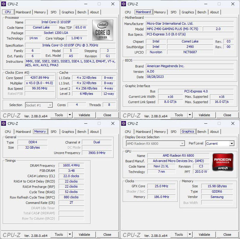Click the CPU-Z app icon in Graphics window
This screenshot has height=239, width=240.
point(124,123)
